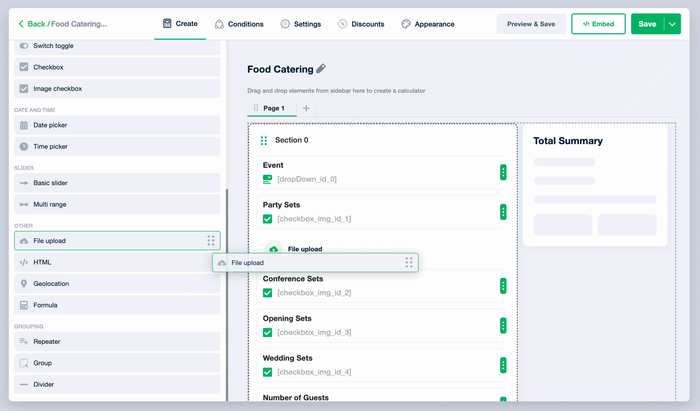Click the Divider line icon
The image size is (700, 411).
pyautogui.click(x=24, y=385)
